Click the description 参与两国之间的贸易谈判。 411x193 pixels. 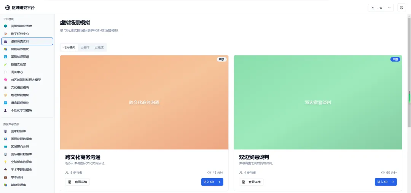point(256,163)
